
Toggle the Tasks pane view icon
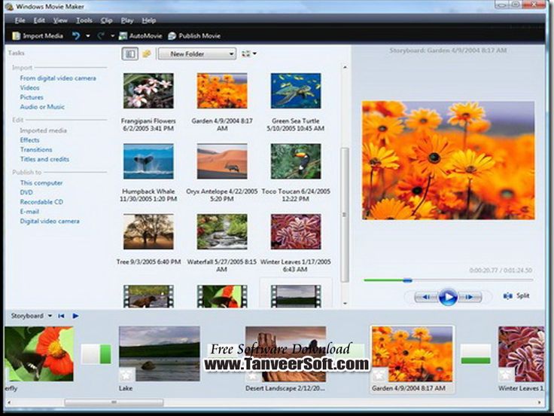point(130,54)
